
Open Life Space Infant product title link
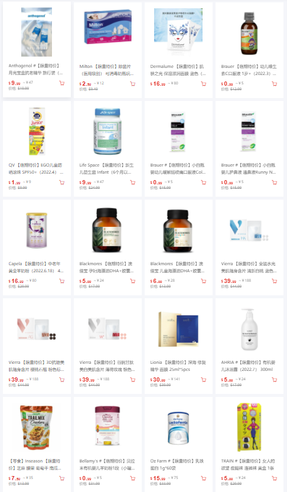click(107, 168)
